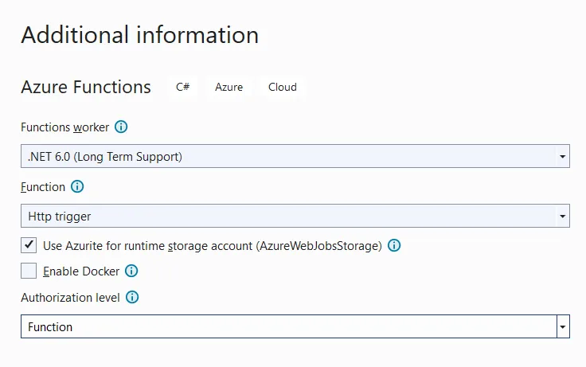Uncheck the Use Azurite checkbox box
Image resolution: width=586 pixels, height=367 pixels.
(x=29, y=245)
